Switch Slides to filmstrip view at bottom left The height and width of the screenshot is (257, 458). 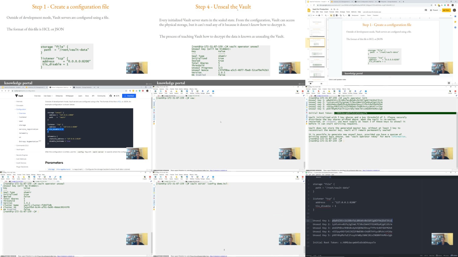pos(310,83)
